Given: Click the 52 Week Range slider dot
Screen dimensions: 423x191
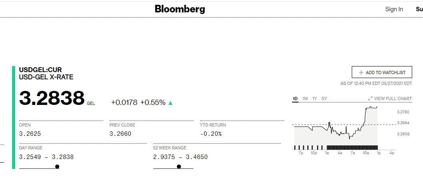Looking at the screenshot, I should coord(179,167).
